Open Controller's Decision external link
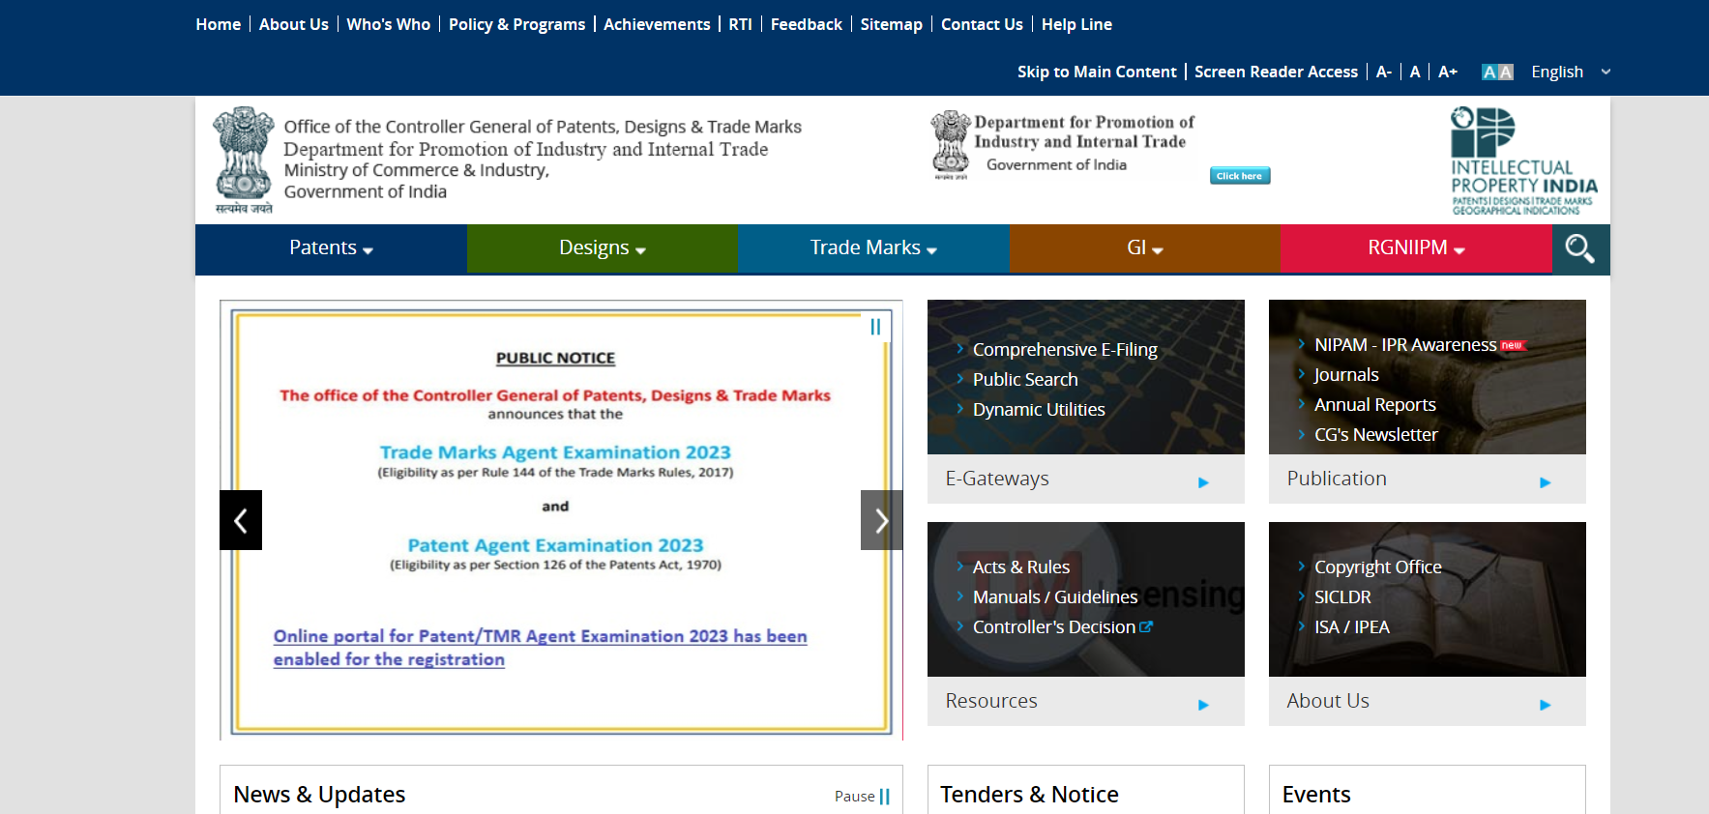Viewport: 1709px width, 814px height. coord(1062,627)
